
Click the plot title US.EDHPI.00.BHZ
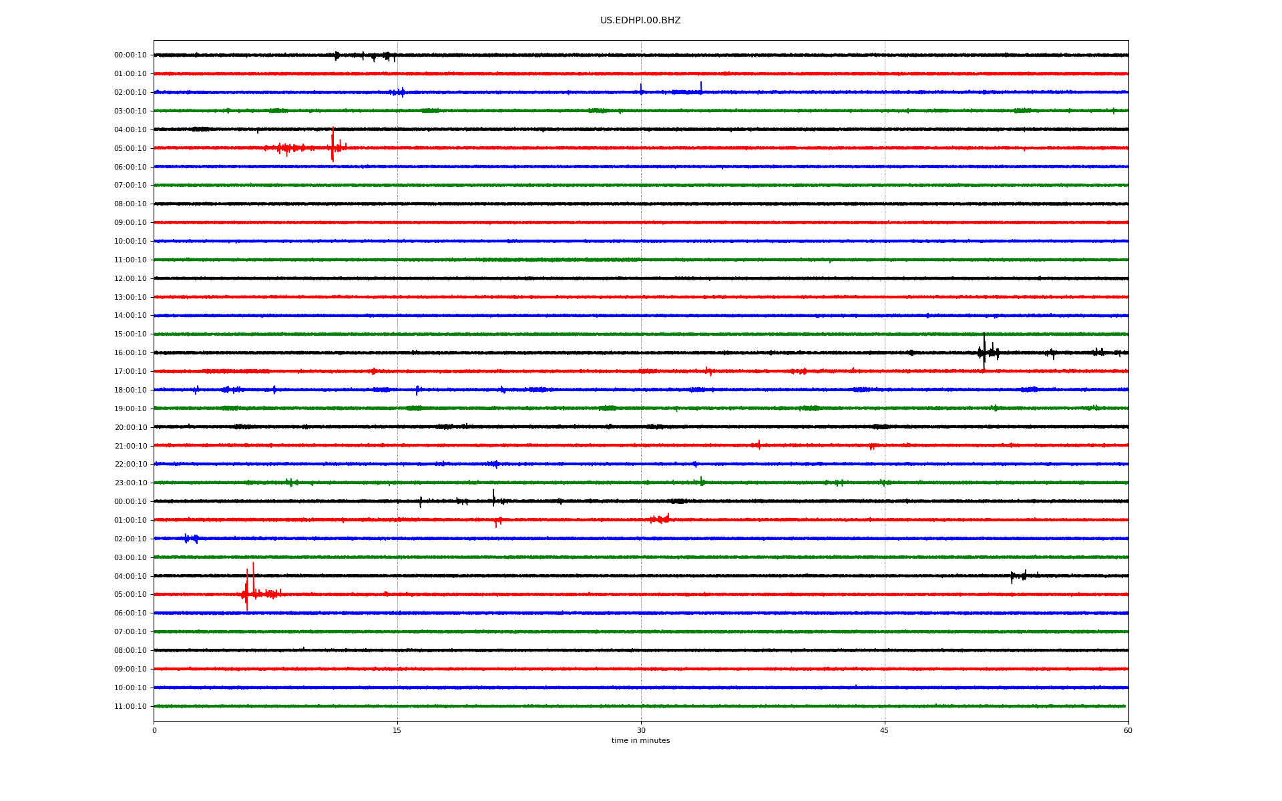(640, 21)
